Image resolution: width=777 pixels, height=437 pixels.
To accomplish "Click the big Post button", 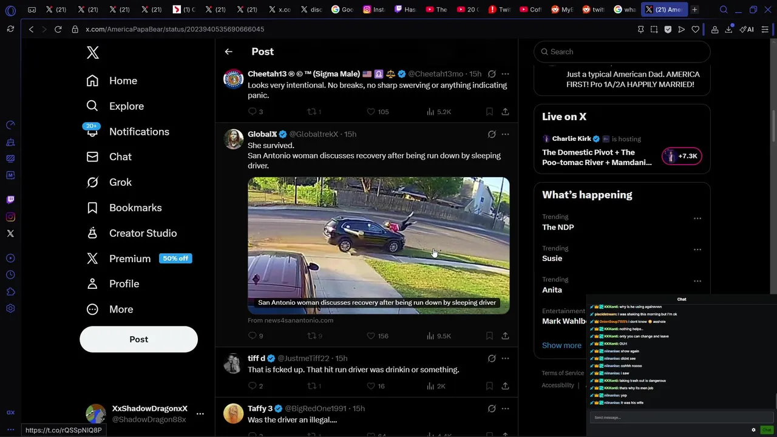I will click(138, 339).
